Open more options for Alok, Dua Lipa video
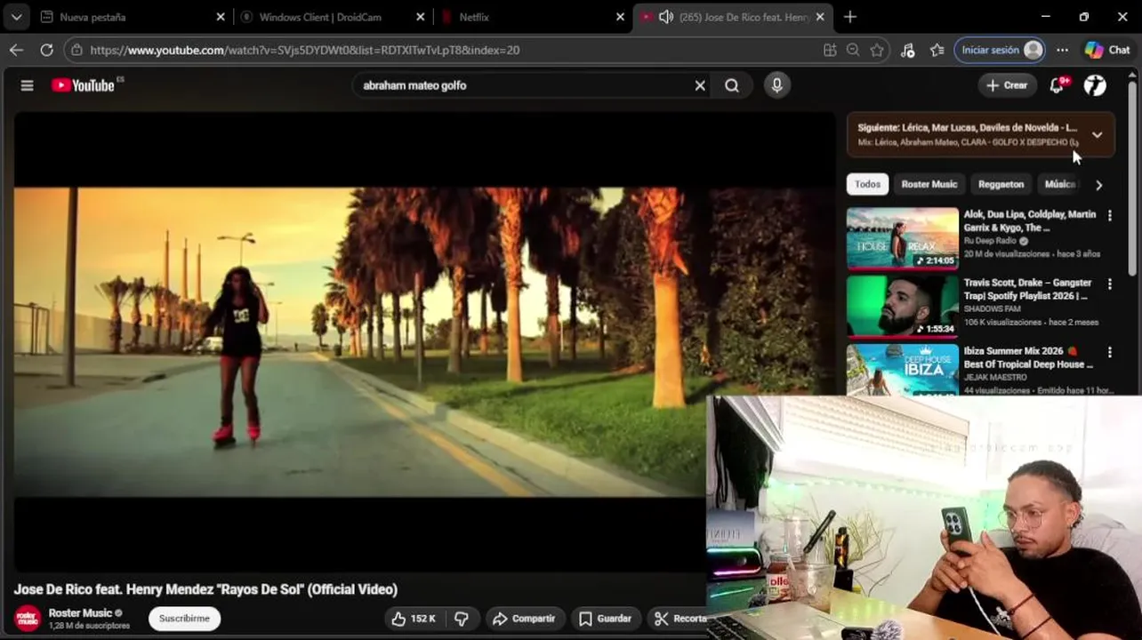The height and width of the screenshot is (640, 1142). (x=1109, y=215)
